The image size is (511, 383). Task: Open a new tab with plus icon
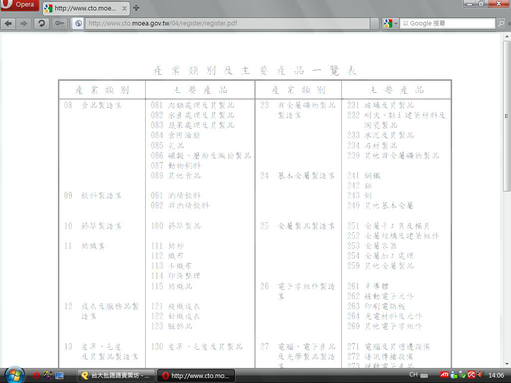pos(136,8)
